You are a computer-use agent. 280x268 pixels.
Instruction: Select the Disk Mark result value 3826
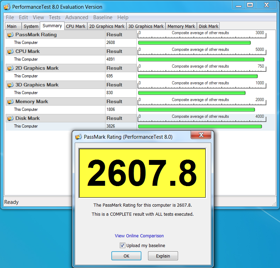111,126
